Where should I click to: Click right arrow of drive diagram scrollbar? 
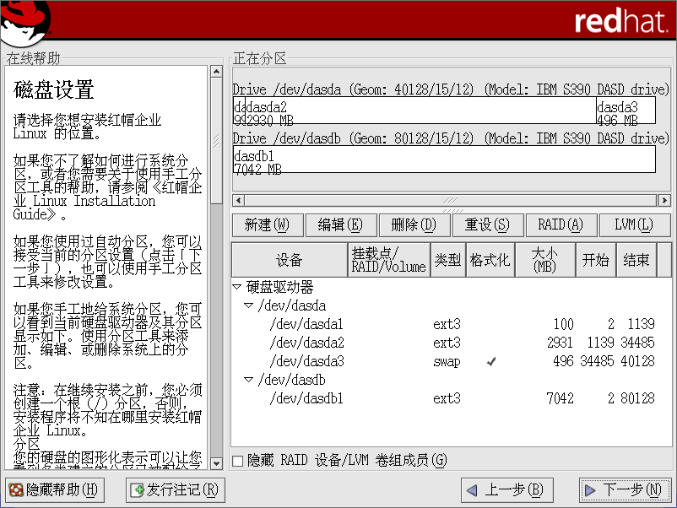664,200
